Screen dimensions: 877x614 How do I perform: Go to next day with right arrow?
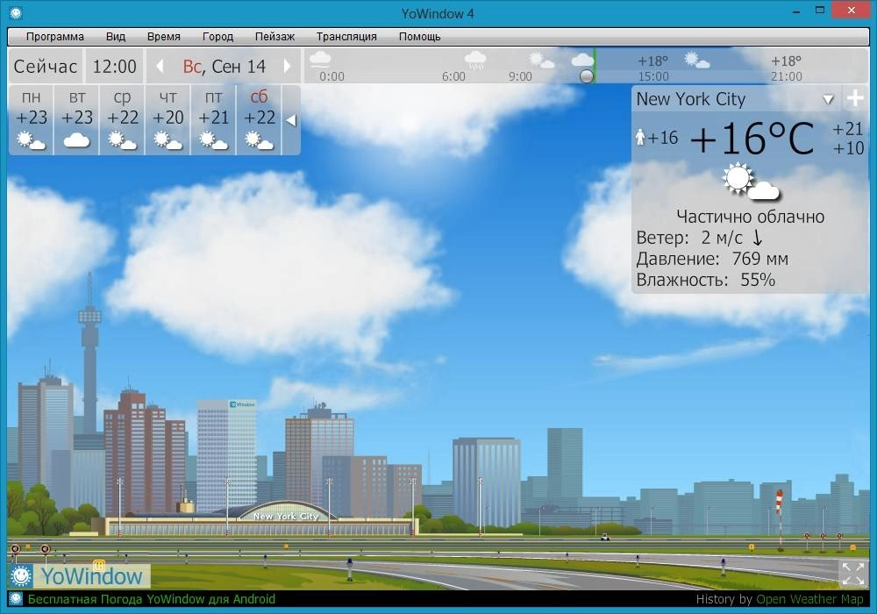(287, 67)
